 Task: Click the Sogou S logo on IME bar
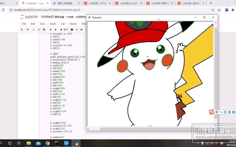pos(212,112)
